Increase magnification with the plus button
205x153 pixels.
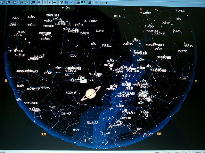coord(107,3)
